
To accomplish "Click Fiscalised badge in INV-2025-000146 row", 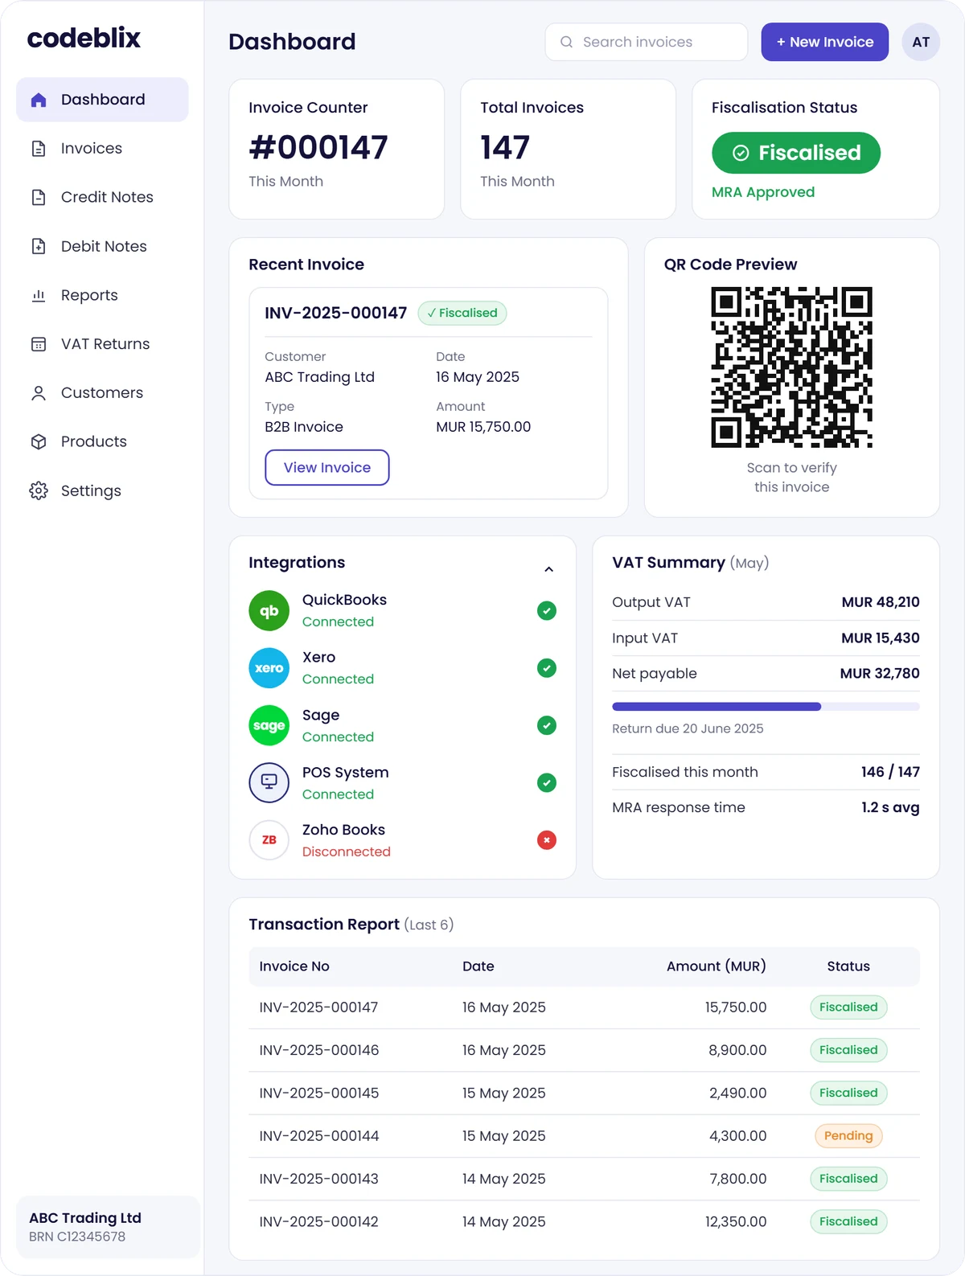I will (x=848, y=1050).
